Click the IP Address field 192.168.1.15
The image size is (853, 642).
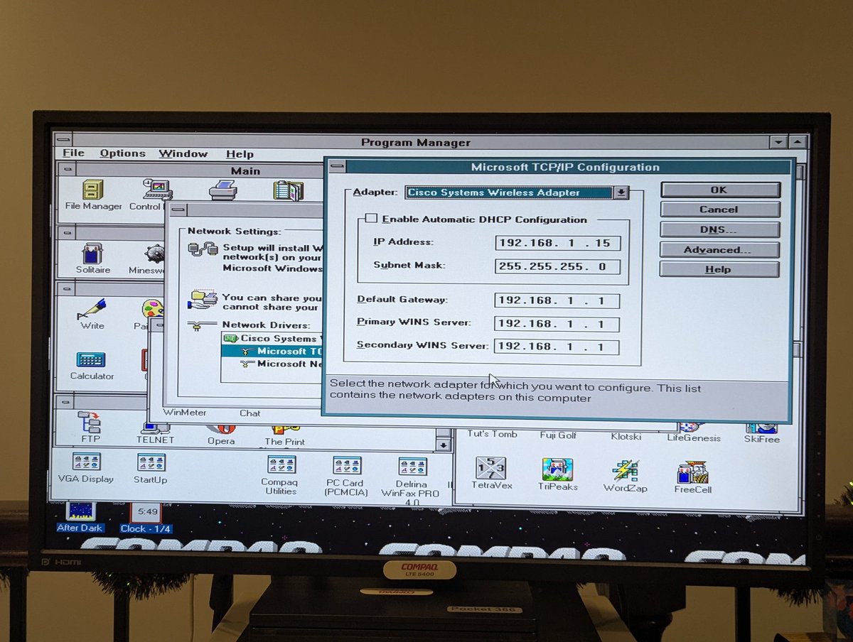[x=557, y=243]
